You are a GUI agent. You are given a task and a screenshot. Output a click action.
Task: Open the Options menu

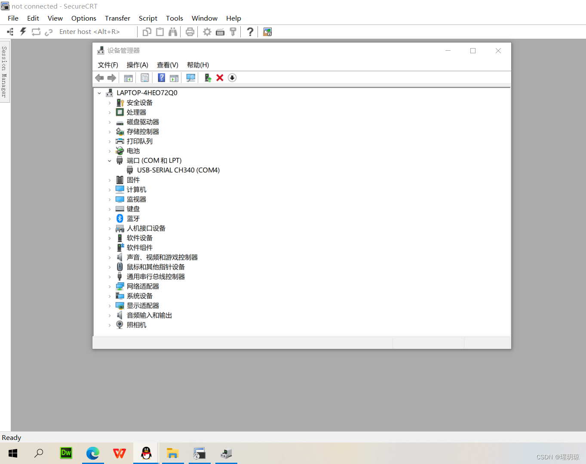[x=84, y=18]
